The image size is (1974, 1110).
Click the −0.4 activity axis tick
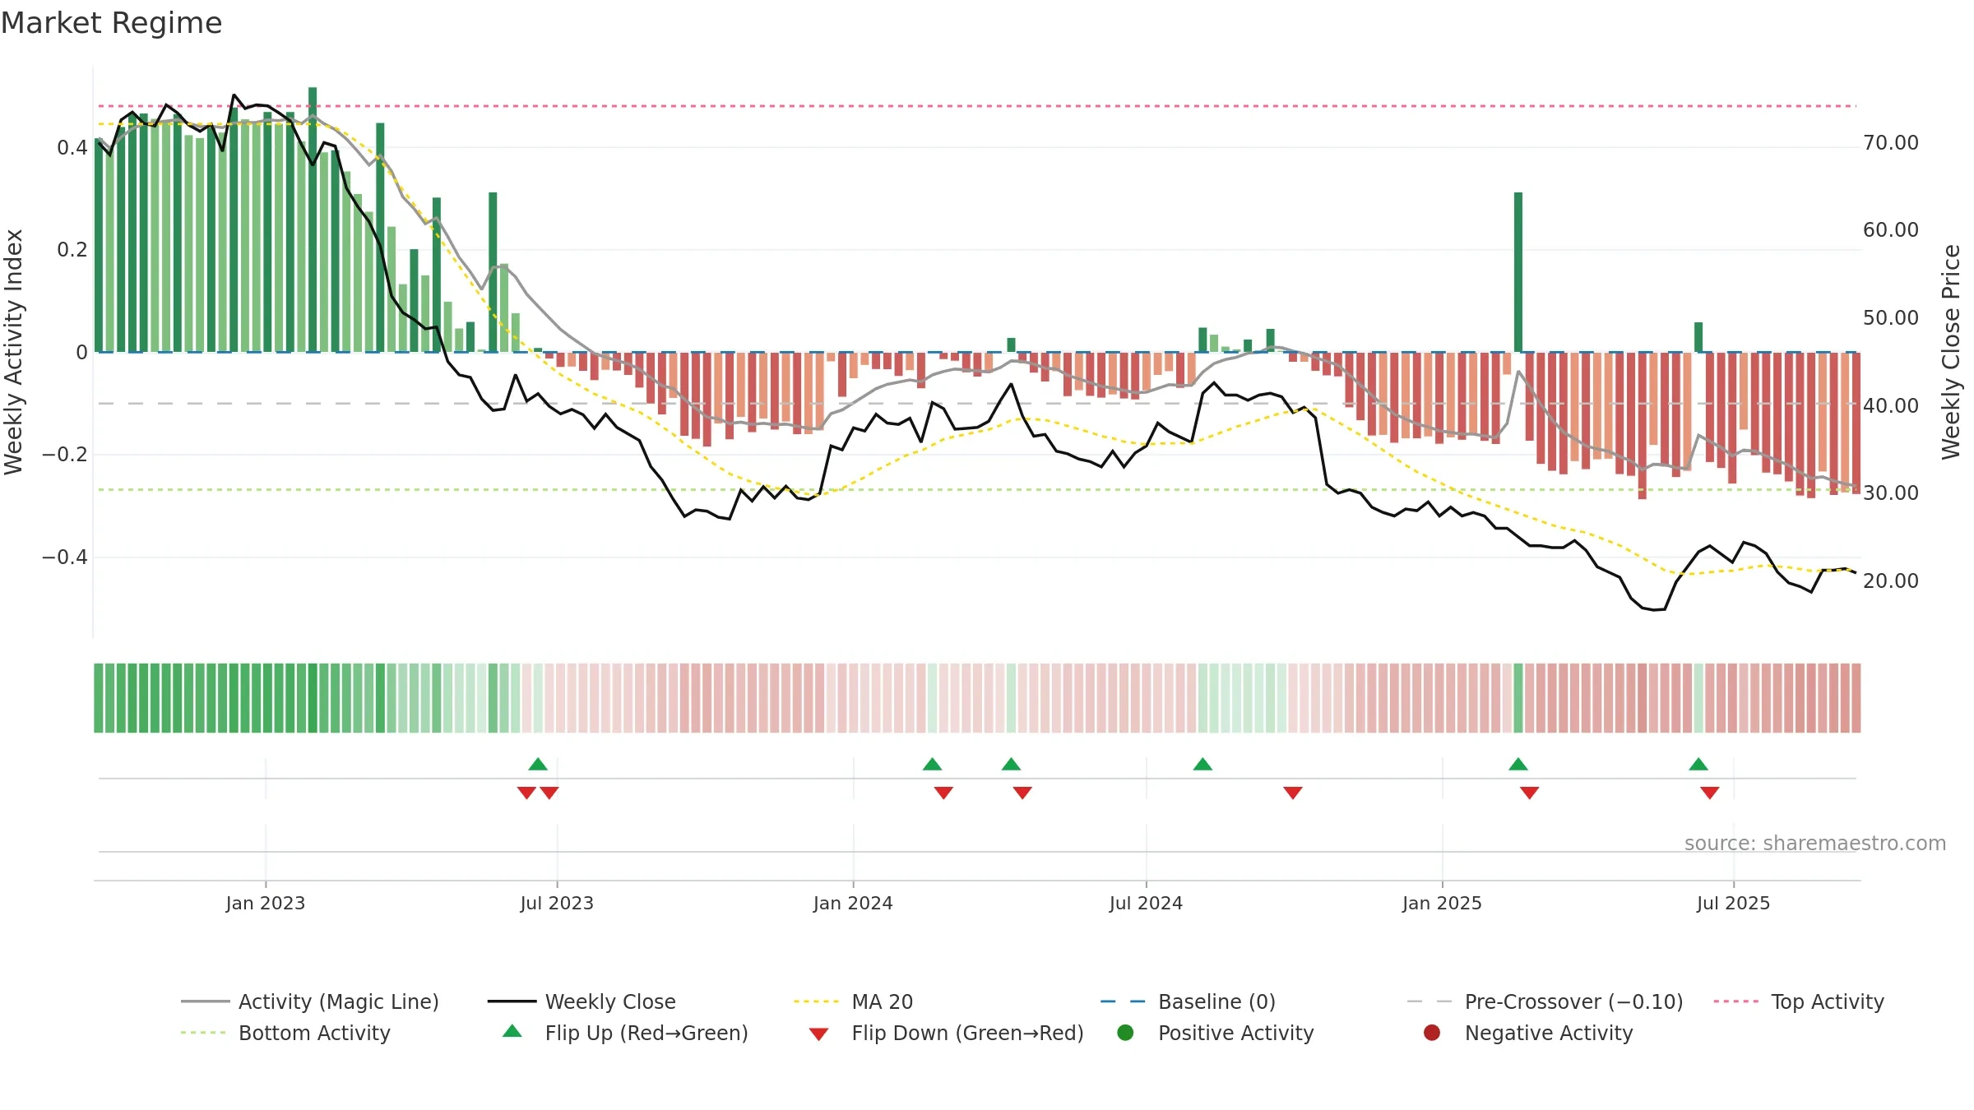tap(65, 557)
